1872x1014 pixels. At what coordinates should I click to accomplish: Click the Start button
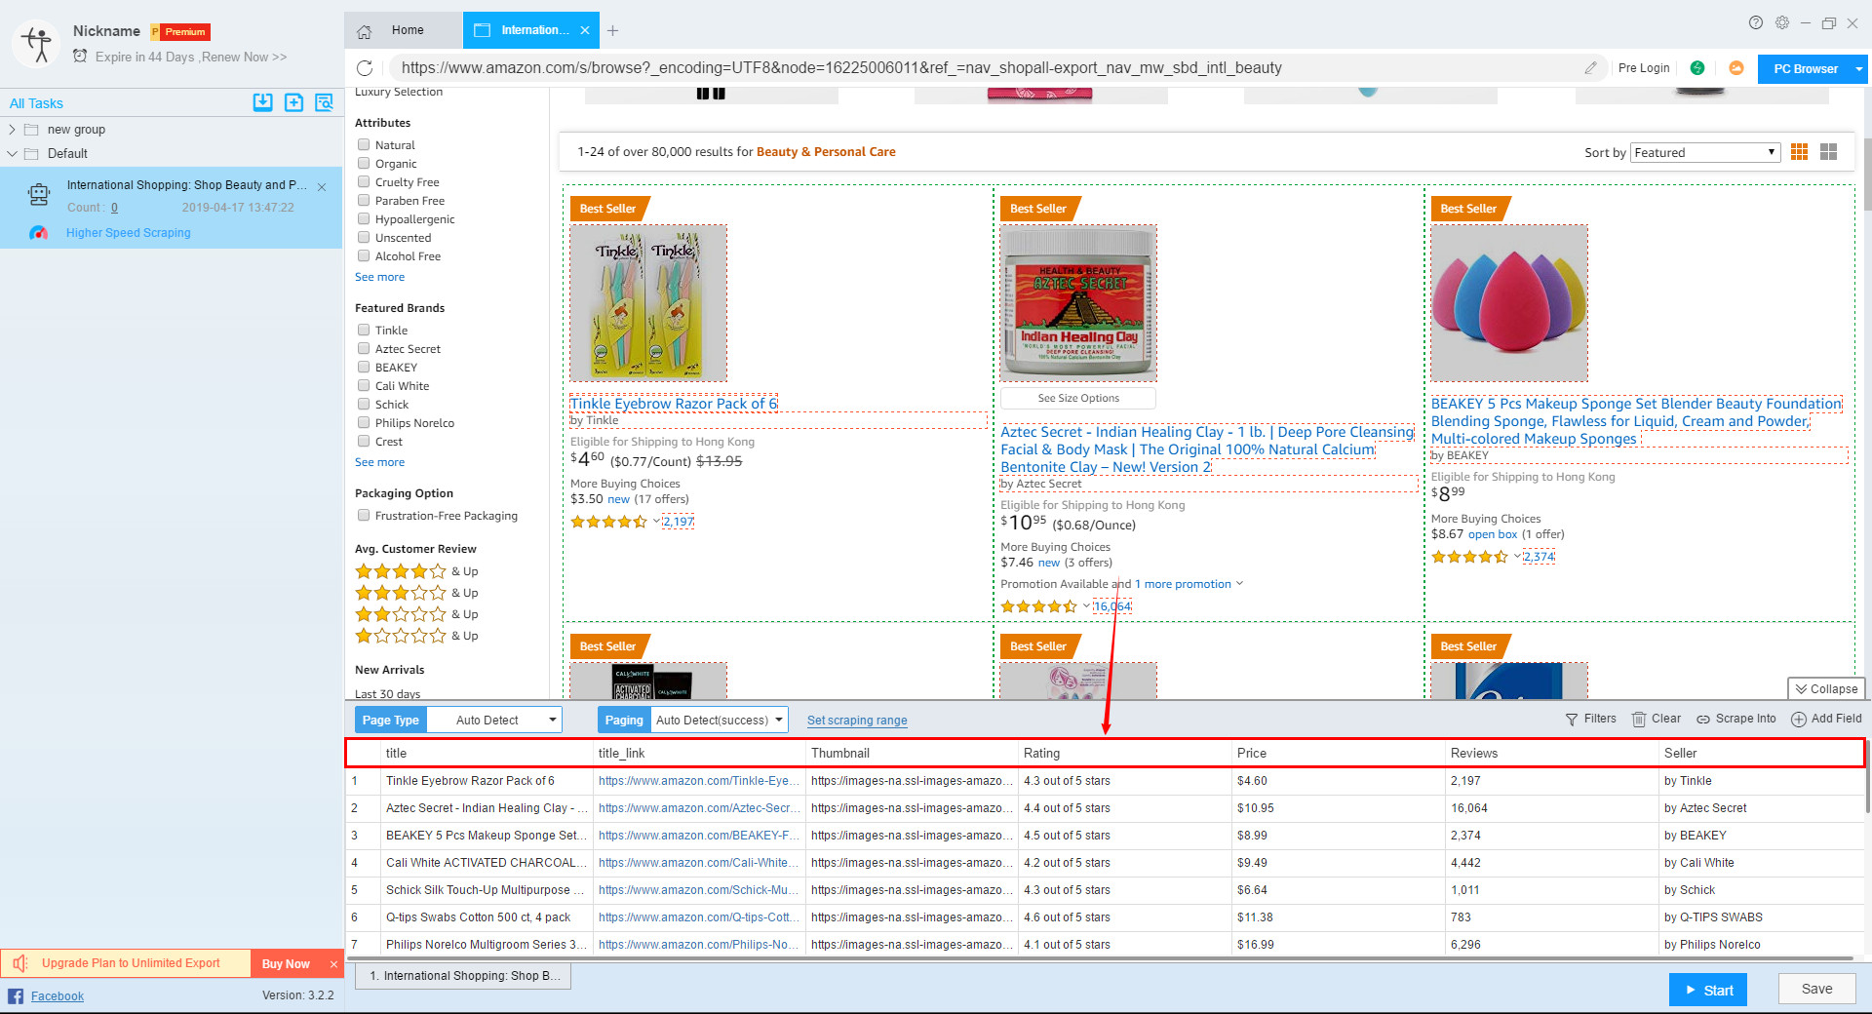[x=1707, y=990]
